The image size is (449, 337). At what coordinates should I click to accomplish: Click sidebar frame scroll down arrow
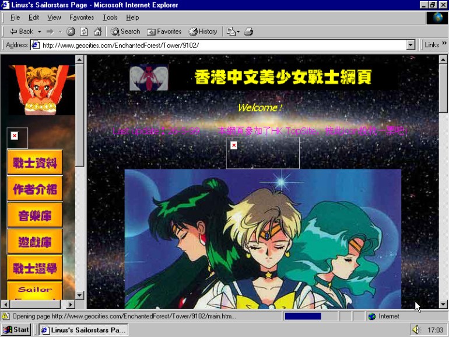tap(79, 295)
